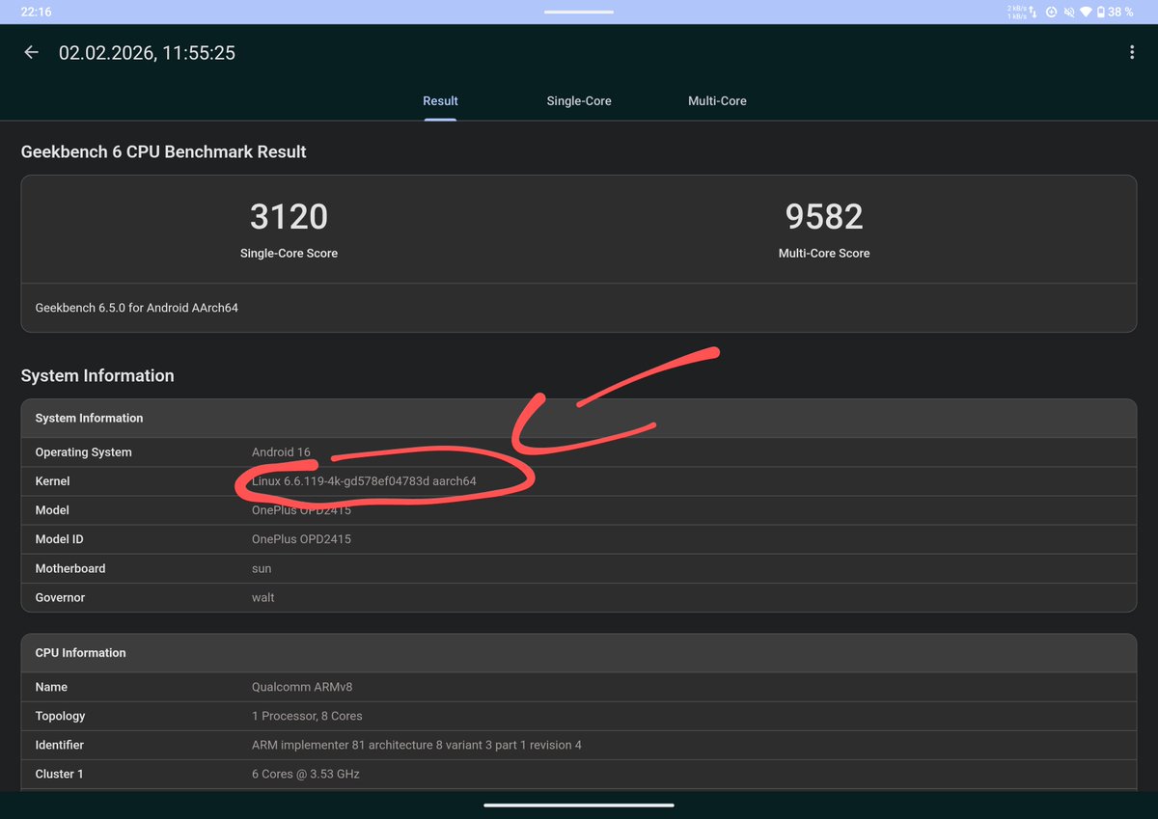
Task: Switch to the Multi-Core tab
Action: [x=717, y=100]
